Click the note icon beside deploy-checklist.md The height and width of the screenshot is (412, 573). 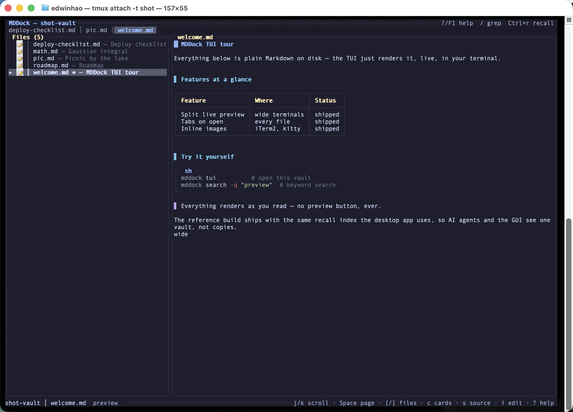20,44
